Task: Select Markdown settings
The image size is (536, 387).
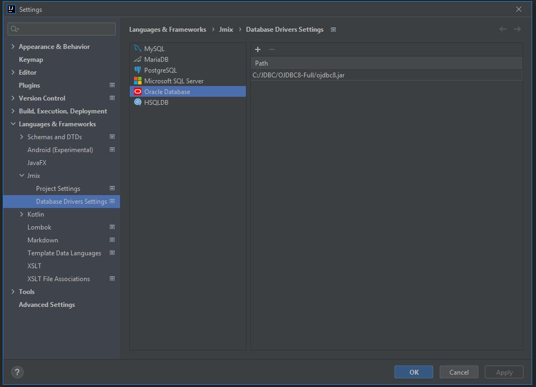Action: pyautogui.click(x=43, y=240)
